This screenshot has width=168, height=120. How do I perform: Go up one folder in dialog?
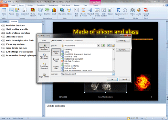click(103, 45)
